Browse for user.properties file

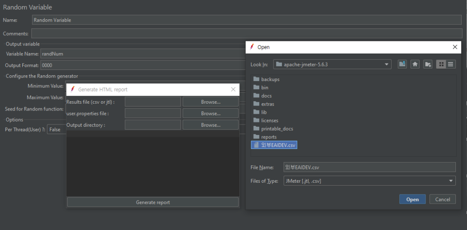click(x=211, y=113)
